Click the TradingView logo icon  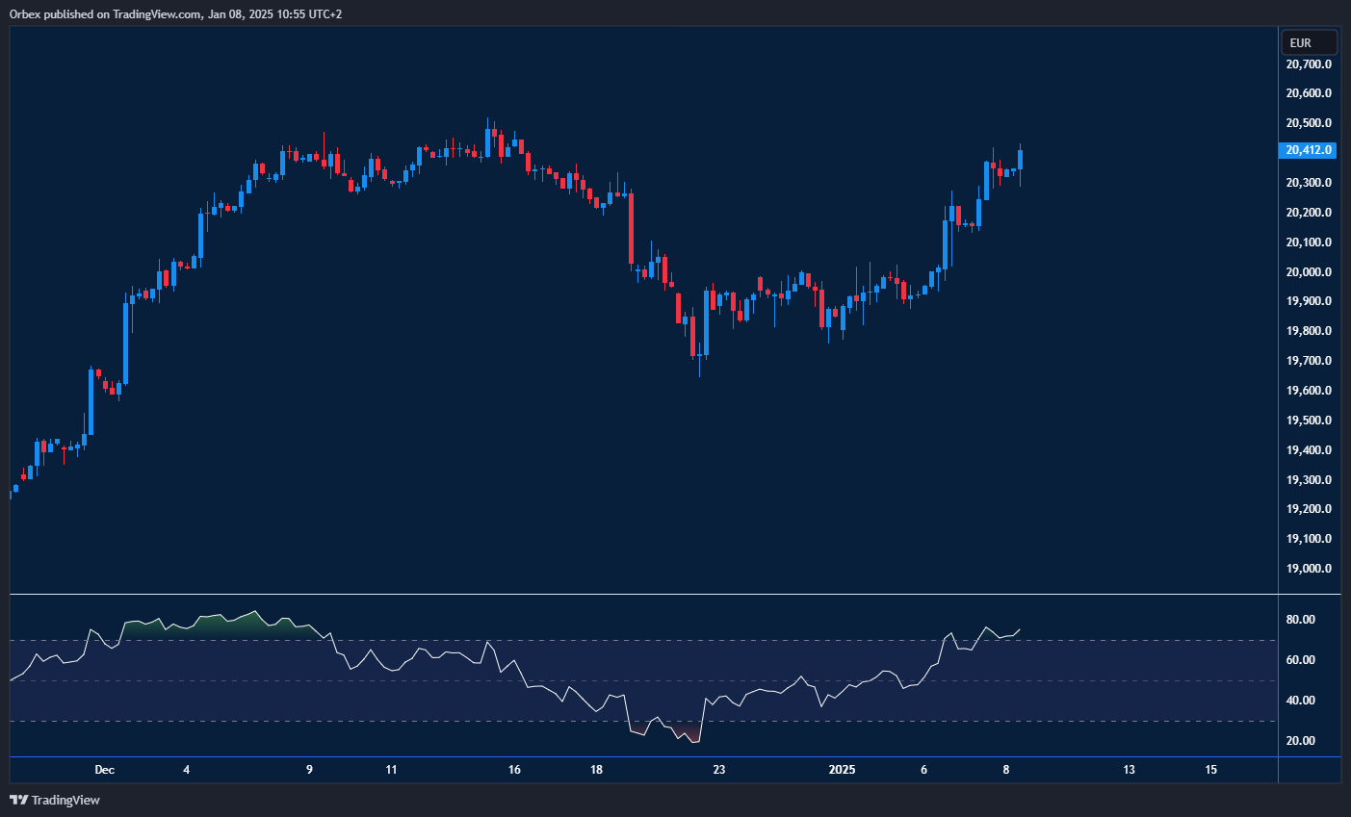[18, 800]
